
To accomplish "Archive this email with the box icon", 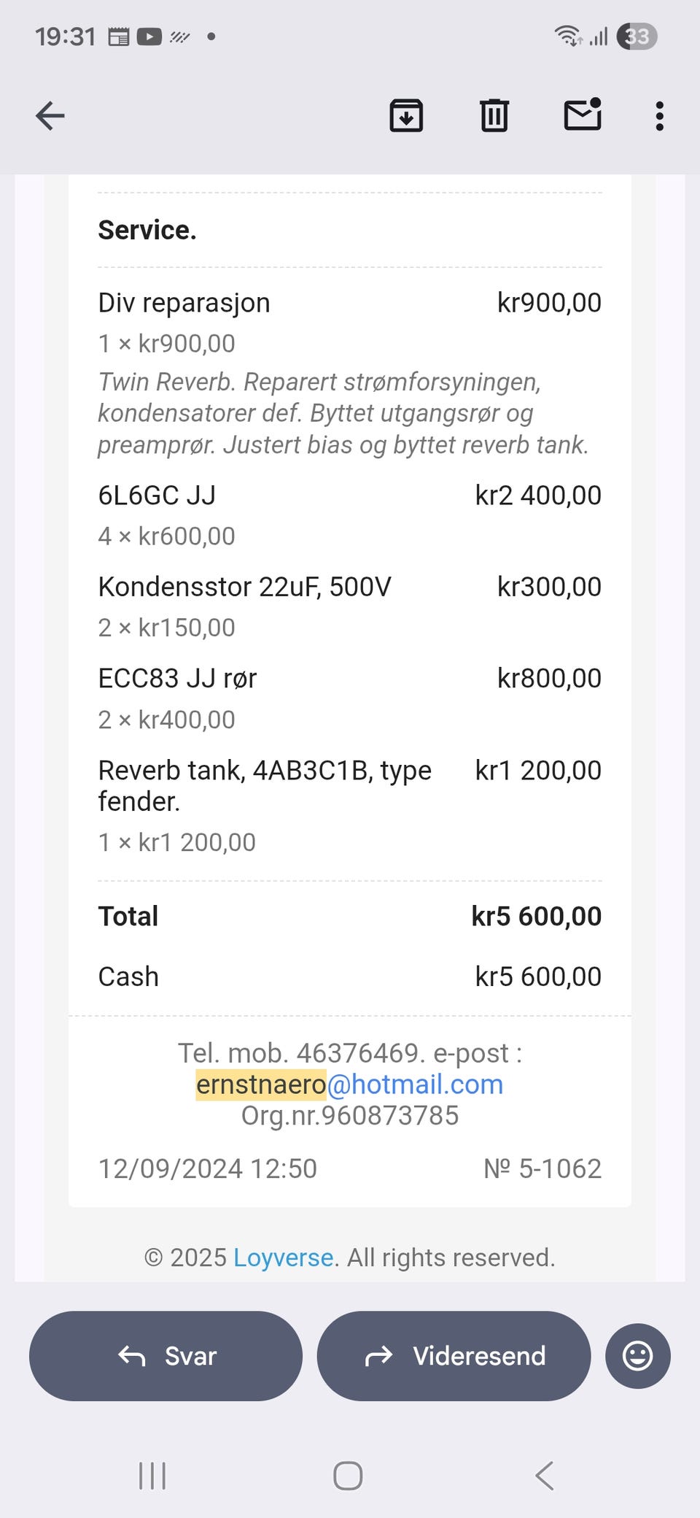I will click(406, 115).
